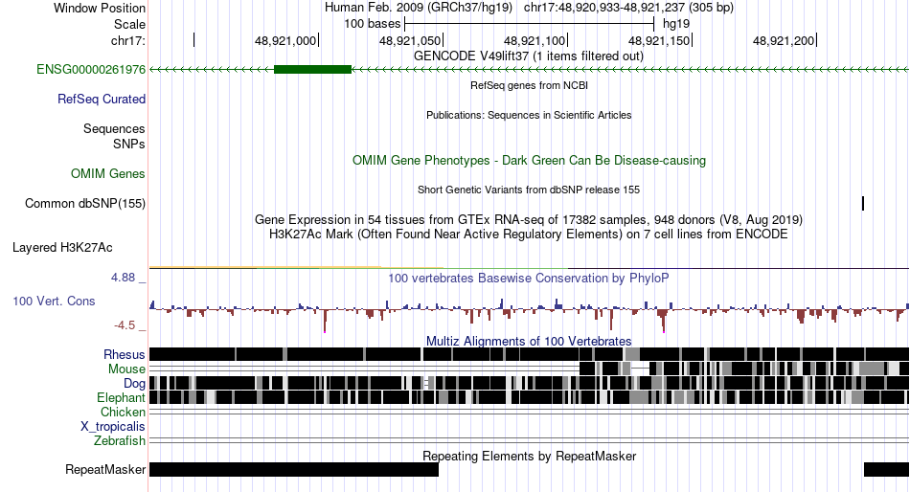Click the Rhesus alignment row label
910x492 pixels.
125,354
